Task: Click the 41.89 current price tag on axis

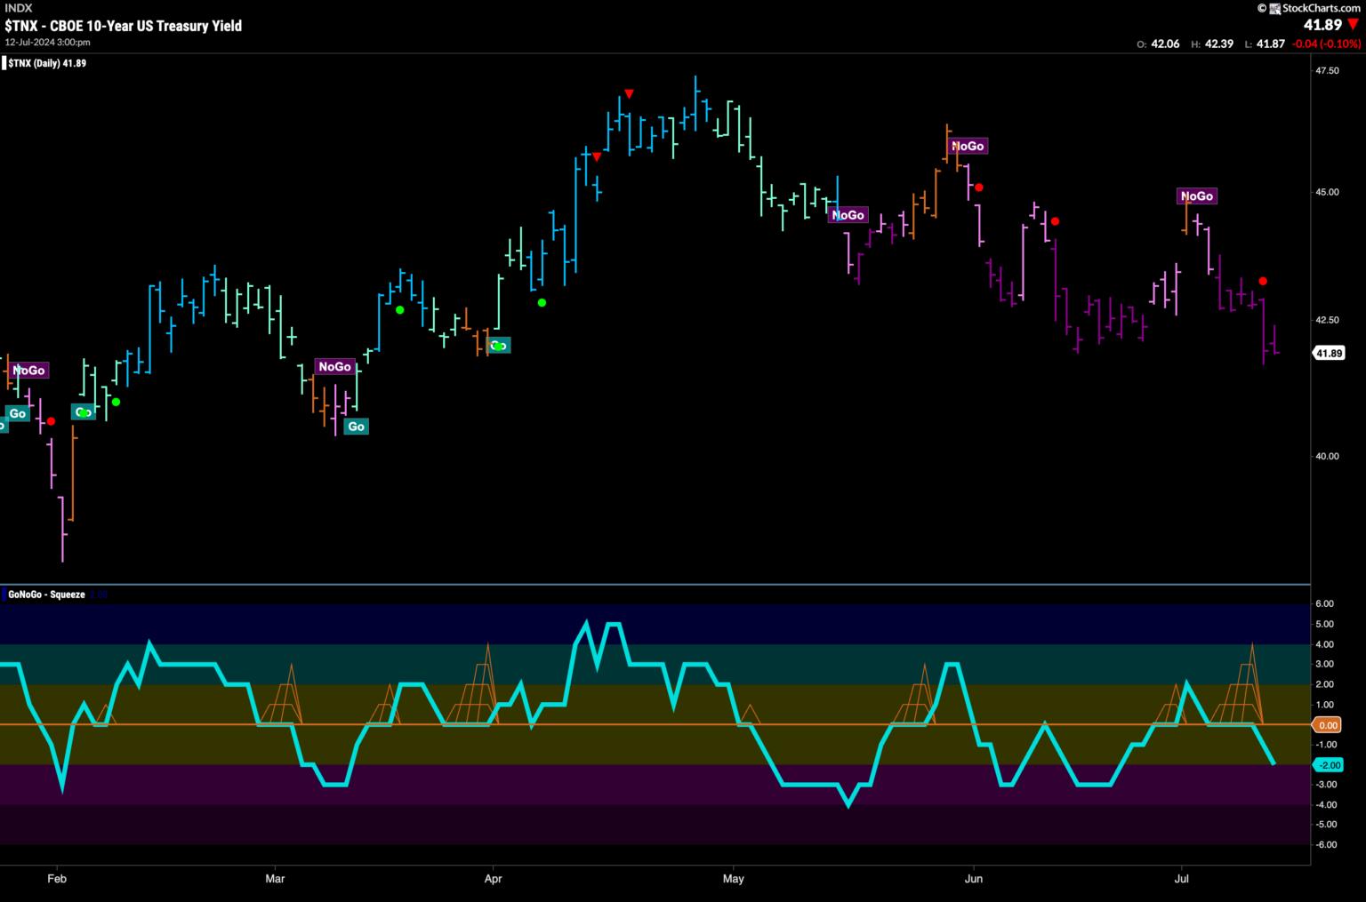Action: (1328, 353)
